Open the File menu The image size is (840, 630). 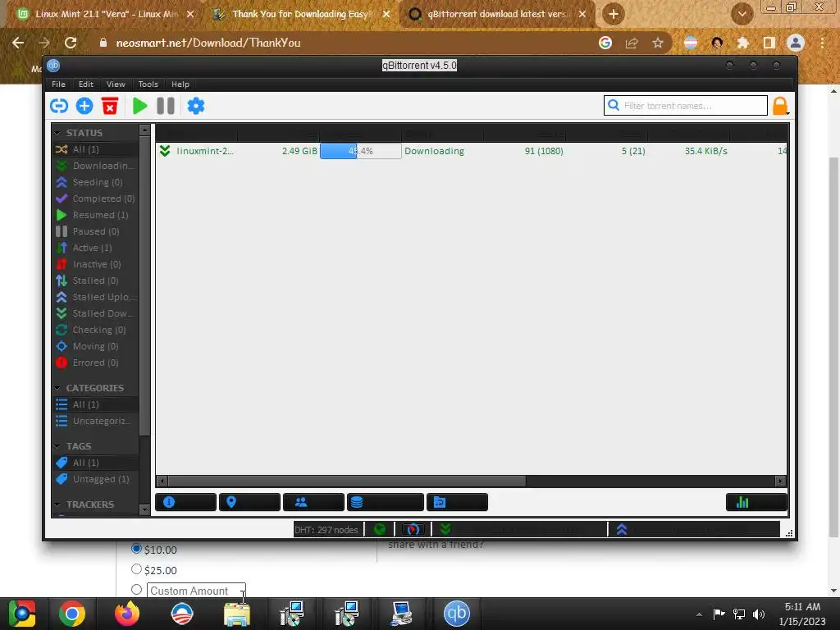click(x=58, y=84)
